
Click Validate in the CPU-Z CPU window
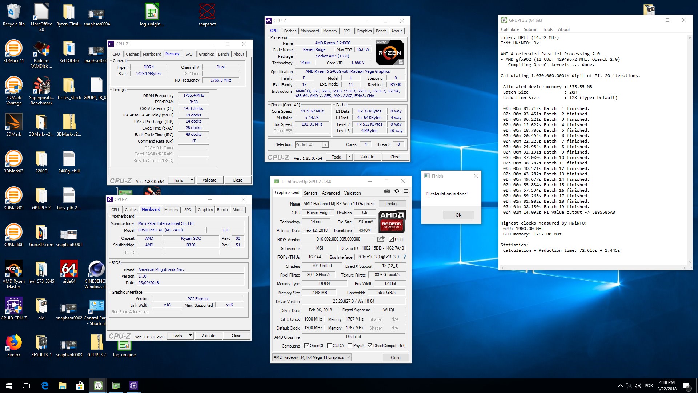click(367, 157)
